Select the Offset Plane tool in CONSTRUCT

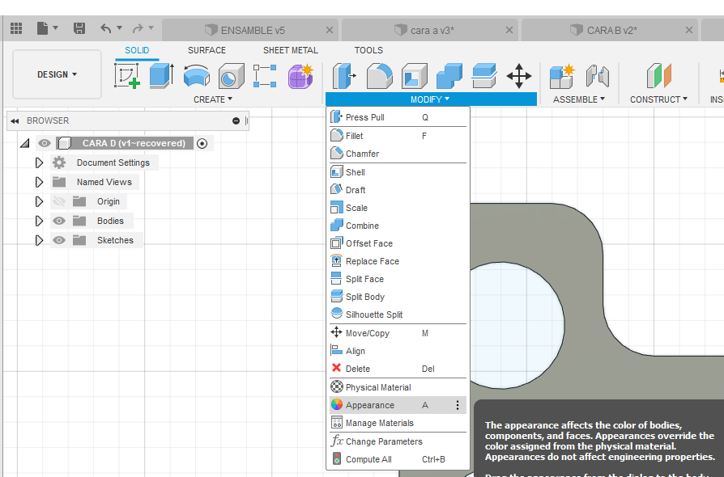[659, 76]
